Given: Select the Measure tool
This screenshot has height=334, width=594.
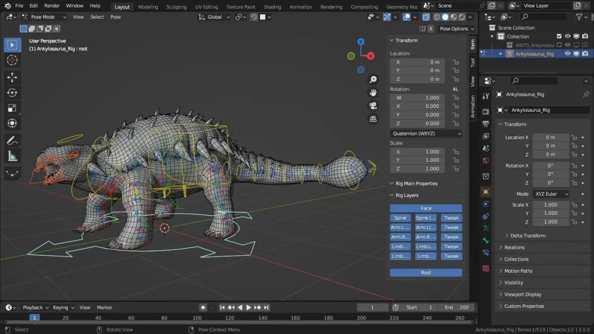Looking at the screenshot, I should (12, 156).
